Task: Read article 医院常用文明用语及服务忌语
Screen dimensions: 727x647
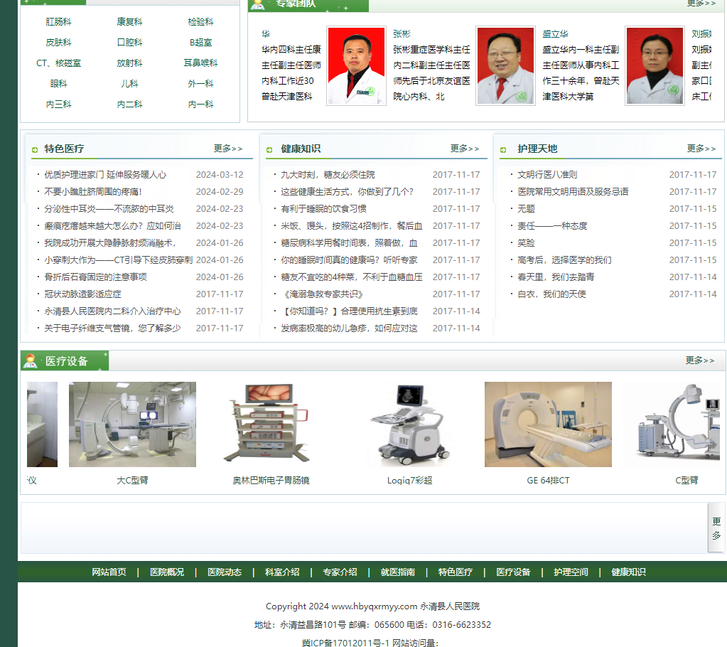Action: coord(573,192)
